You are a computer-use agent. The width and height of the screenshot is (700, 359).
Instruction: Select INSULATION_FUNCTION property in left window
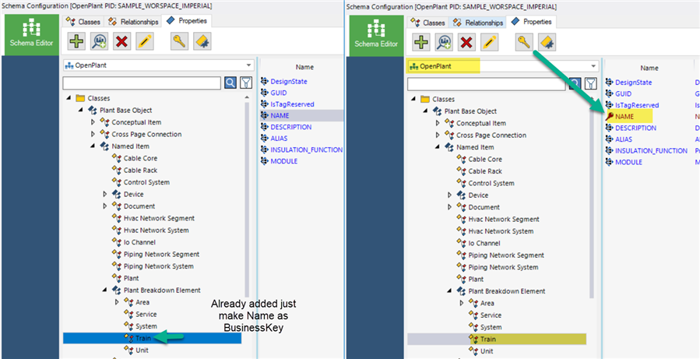[x=306, y=150]
